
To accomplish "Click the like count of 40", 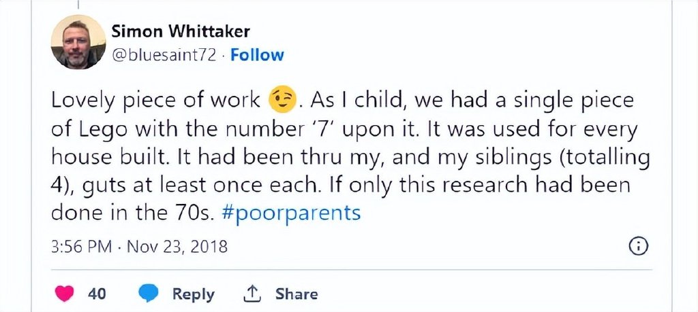I will (x=97, y=294).
